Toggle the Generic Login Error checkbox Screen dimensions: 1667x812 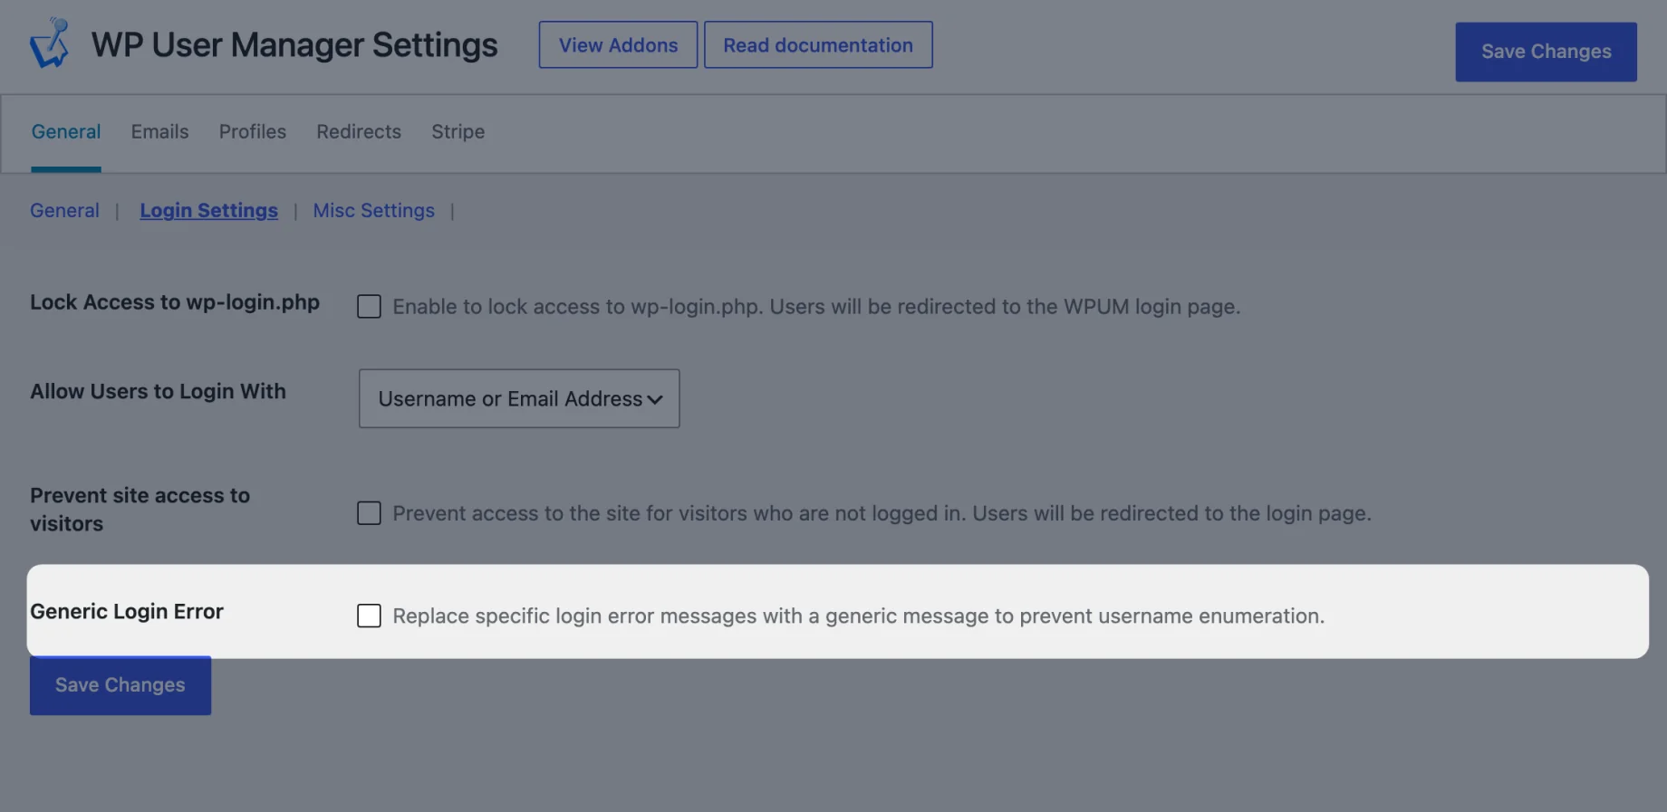(369, 616)
